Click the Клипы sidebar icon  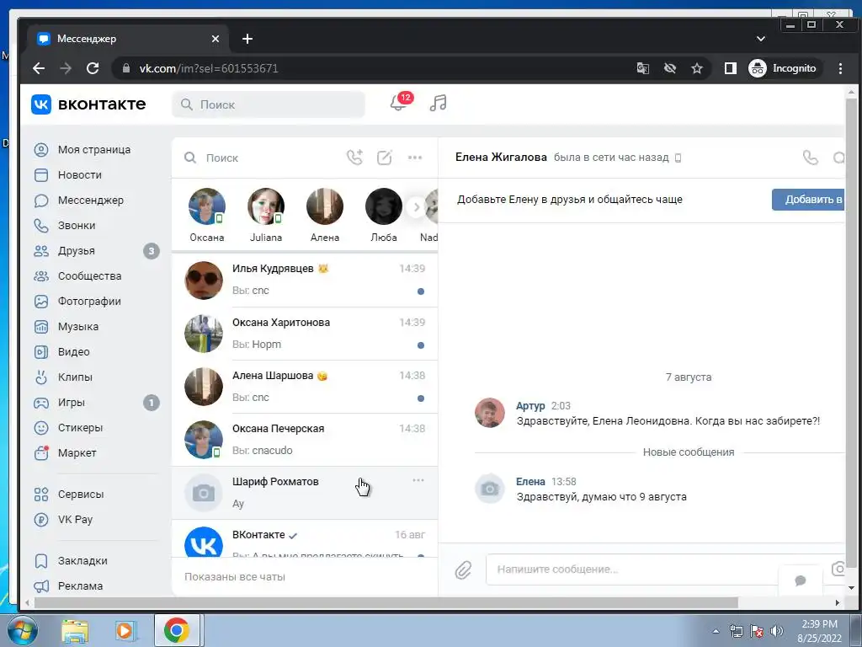(41, 377)
